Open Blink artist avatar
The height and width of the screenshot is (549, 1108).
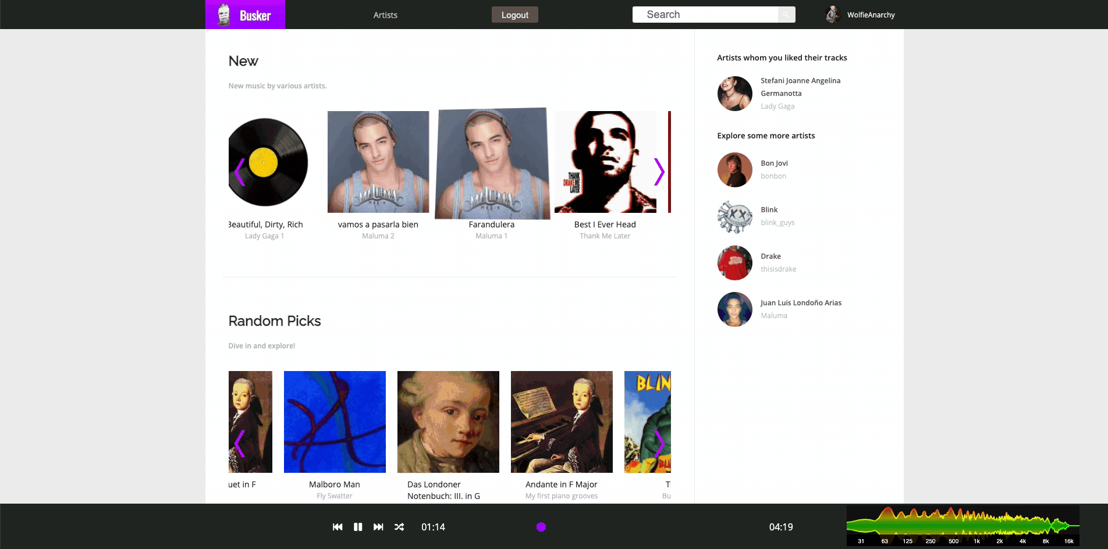pos(735,216)
